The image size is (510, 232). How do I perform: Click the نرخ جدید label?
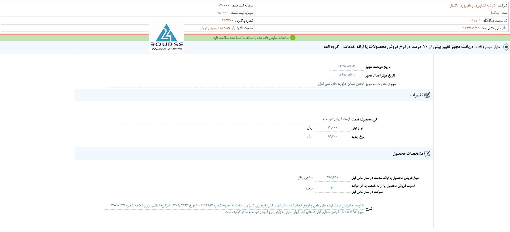click(358, 137)
